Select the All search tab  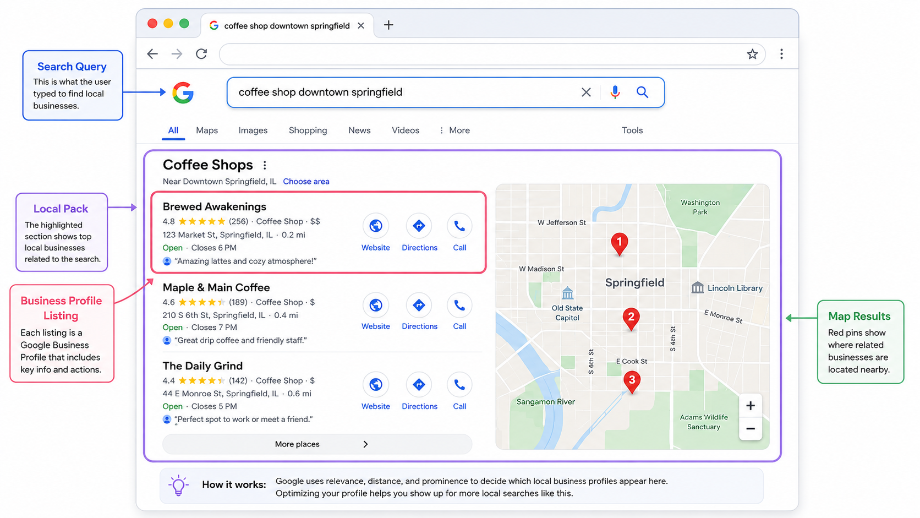coord(173,130)
